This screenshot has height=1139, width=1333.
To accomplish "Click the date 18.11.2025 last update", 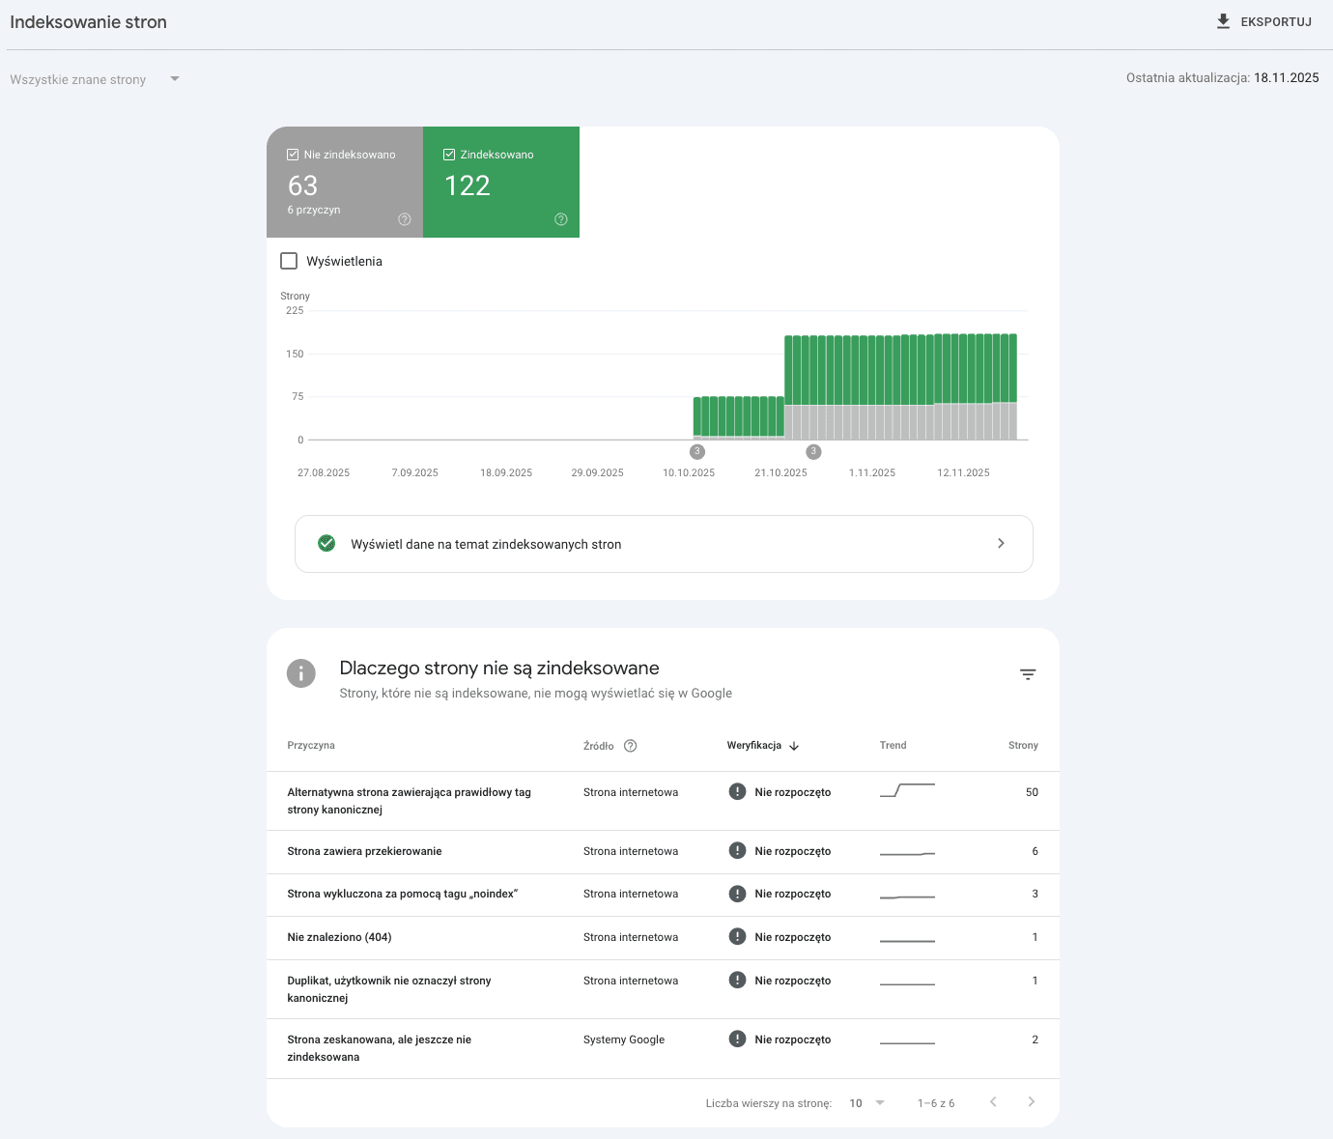I will 1287,78.
